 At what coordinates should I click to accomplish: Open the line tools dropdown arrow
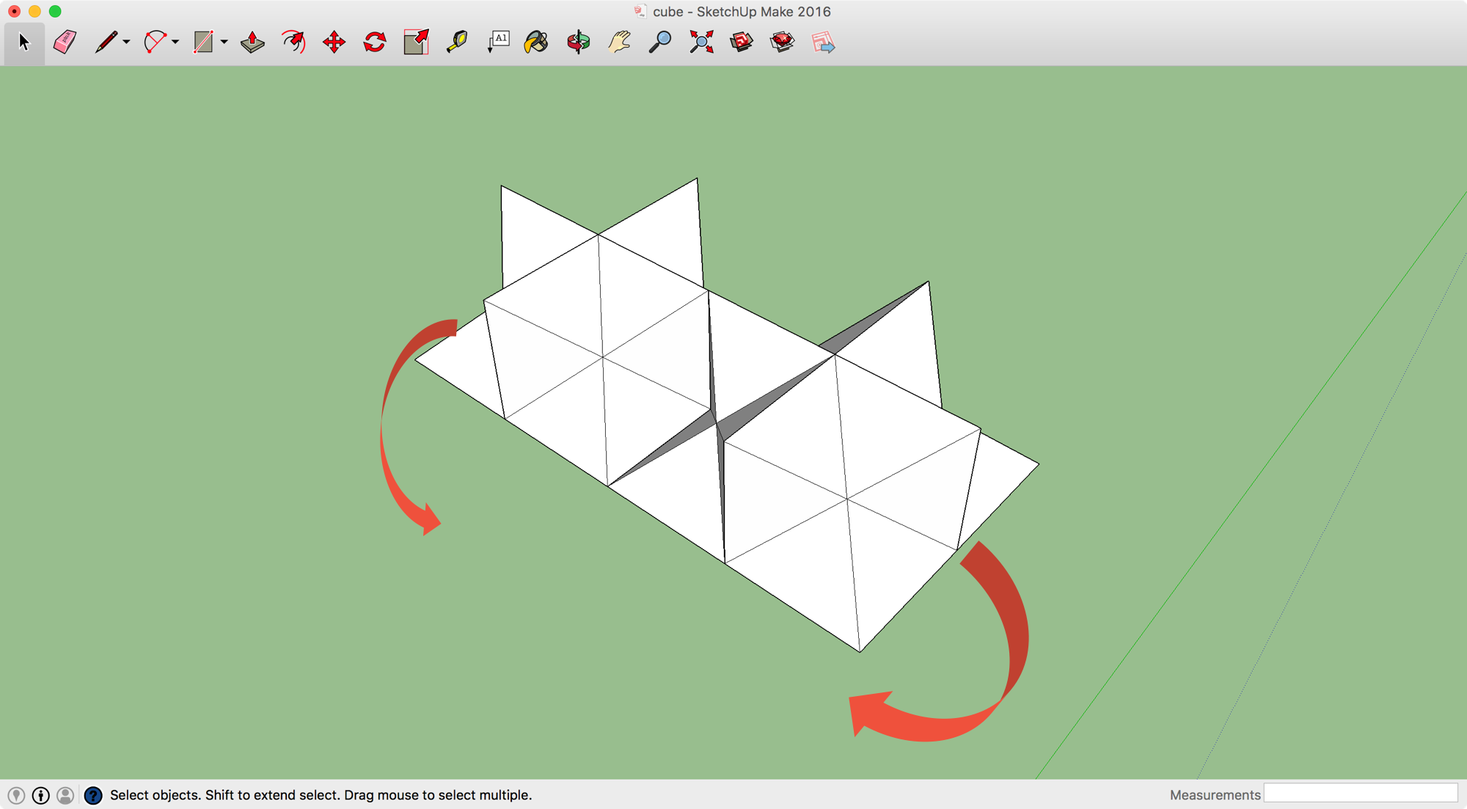pyautogui.click(x=127, y=43)
